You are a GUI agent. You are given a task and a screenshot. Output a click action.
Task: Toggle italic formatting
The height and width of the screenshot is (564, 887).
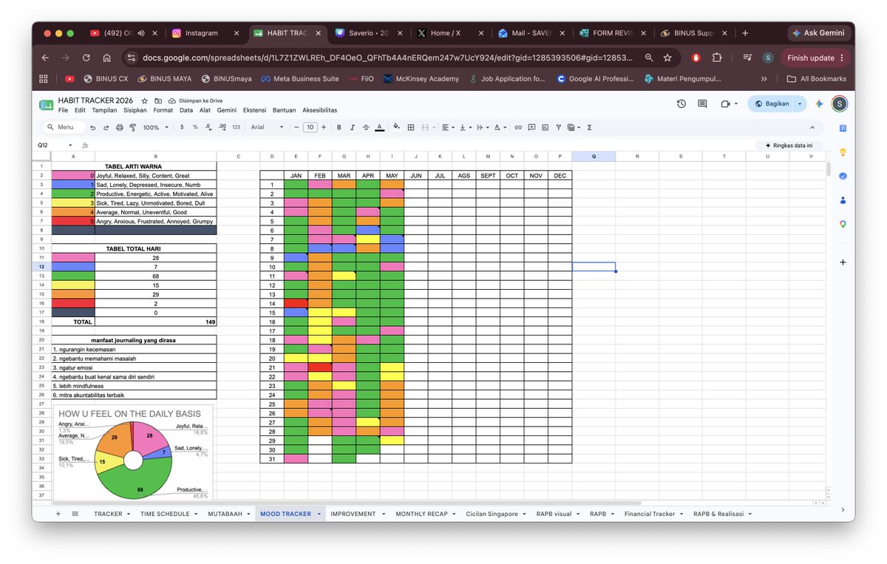click(x=353, y=127)
